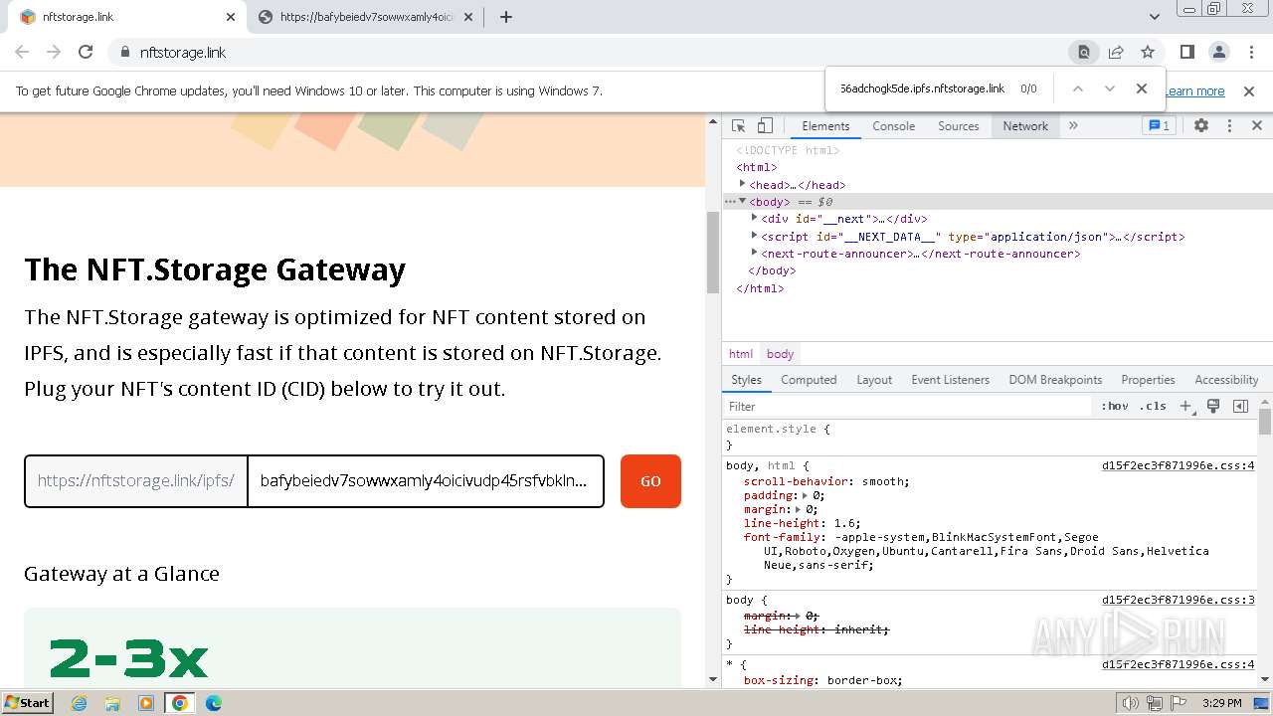
Task: Click the address bar URL
Action: [183, 53]
